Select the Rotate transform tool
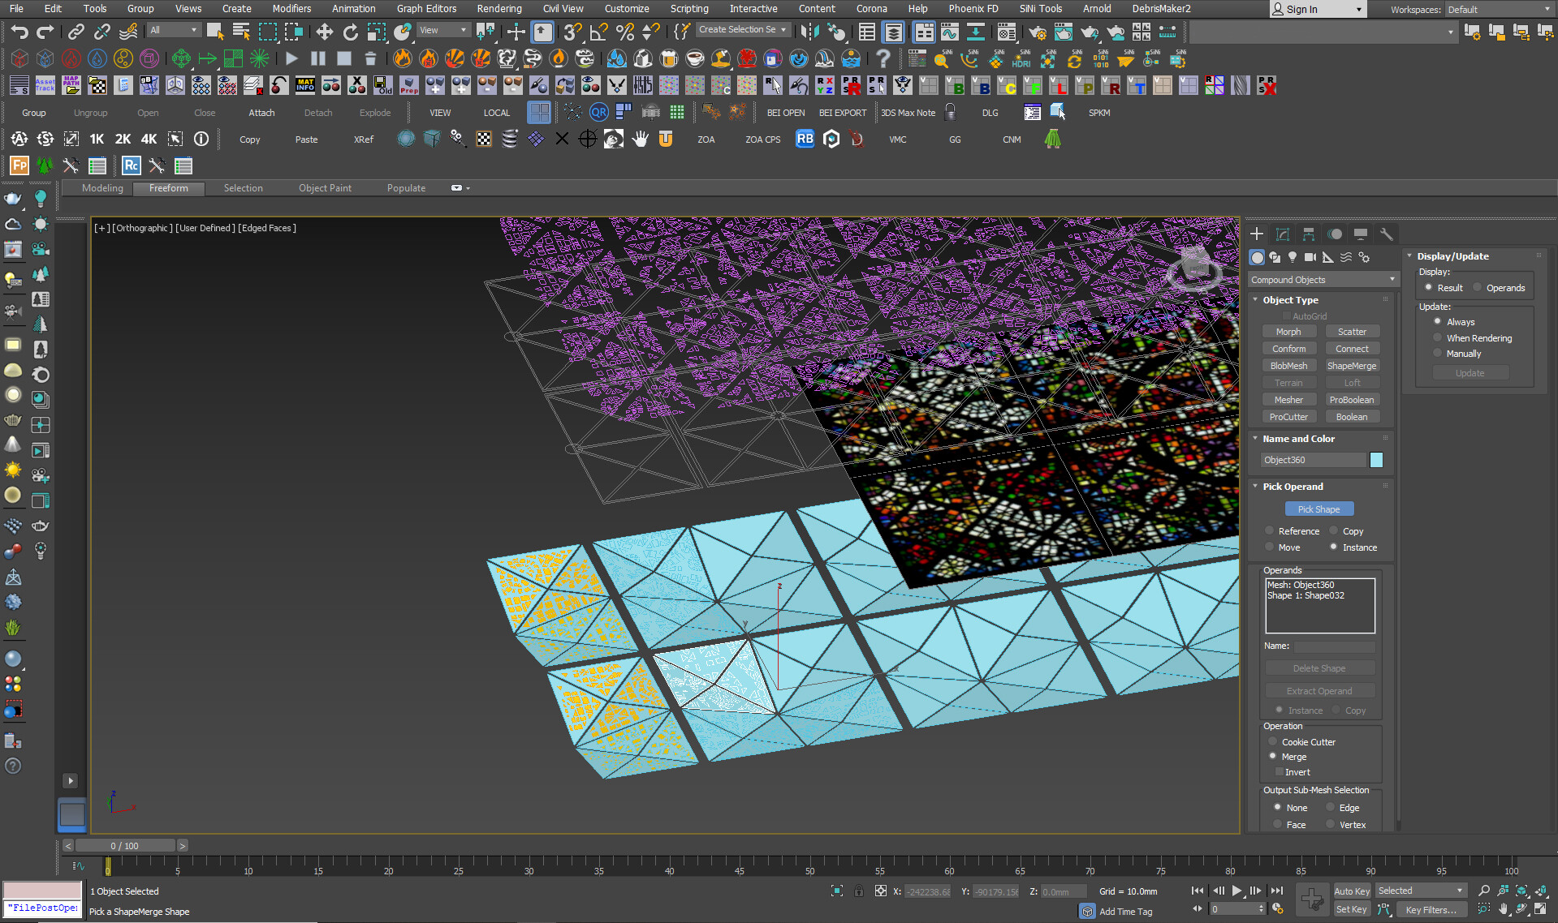Viewport: 1558px width, 923px height. [x=350, y=32]
